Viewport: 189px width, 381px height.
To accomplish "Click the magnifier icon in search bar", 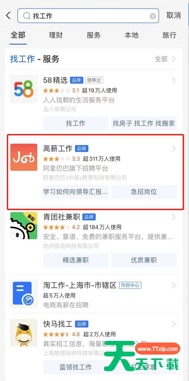I will [26, 16].
